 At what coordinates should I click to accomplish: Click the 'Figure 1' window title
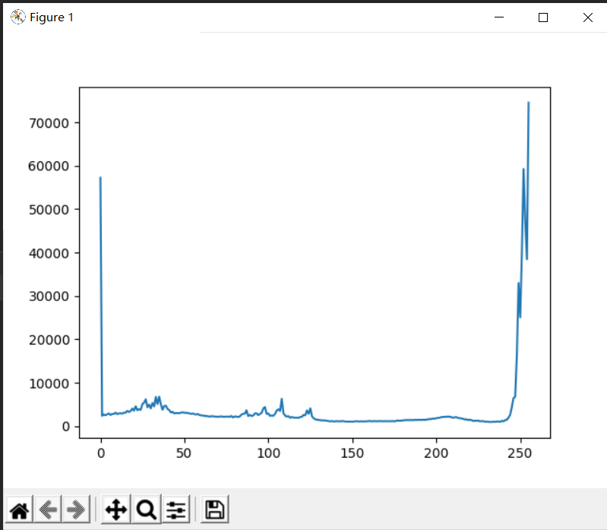(52, 17)
